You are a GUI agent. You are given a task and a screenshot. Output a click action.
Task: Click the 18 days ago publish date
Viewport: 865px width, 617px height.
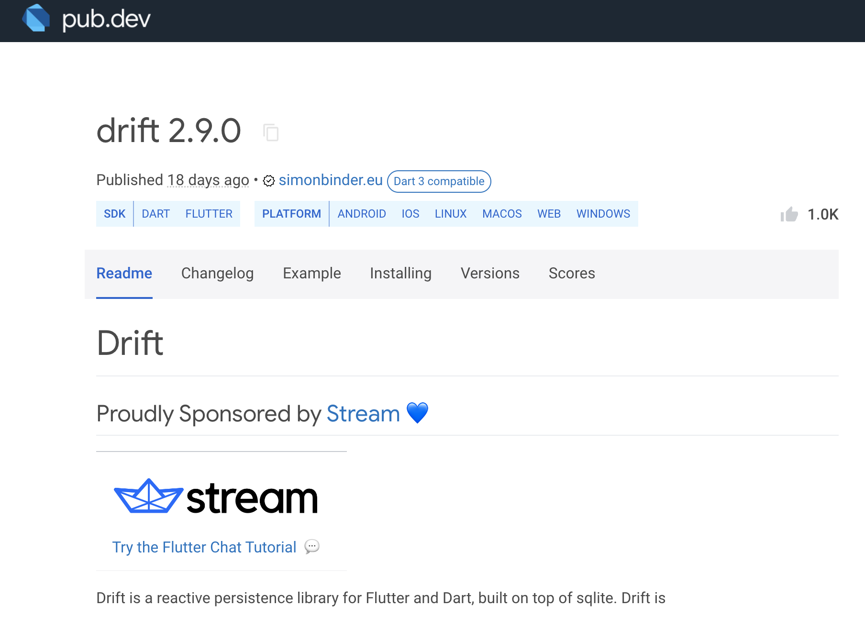click(208, 180)
